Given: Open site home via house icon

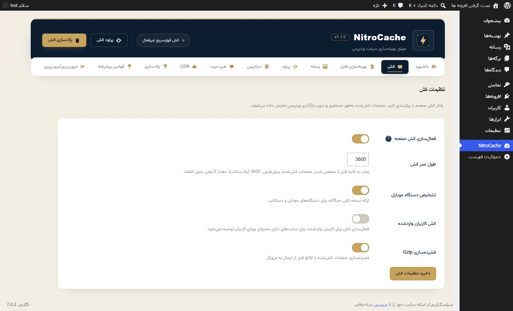Looking at the screenshot, I should pos(496,5).
